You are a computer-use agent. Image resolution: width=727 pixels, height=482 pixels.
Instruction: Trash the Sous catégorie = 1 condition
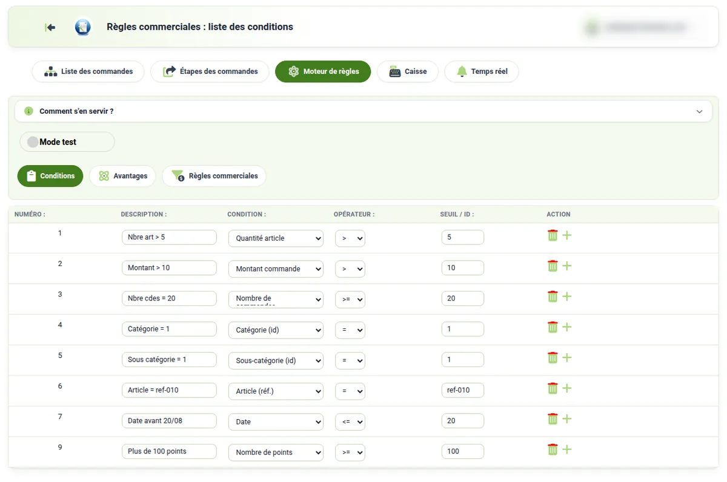[x=553, y=357]
